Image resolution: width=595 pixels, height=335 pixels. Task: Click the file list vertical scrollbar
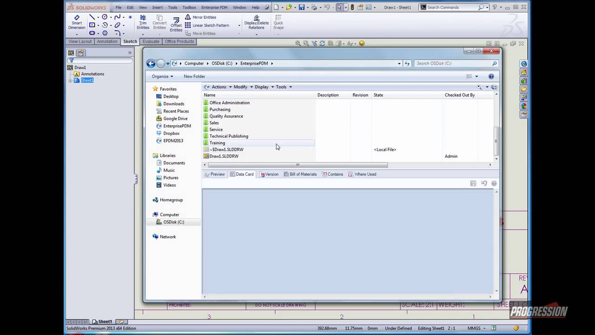[496, 141]
